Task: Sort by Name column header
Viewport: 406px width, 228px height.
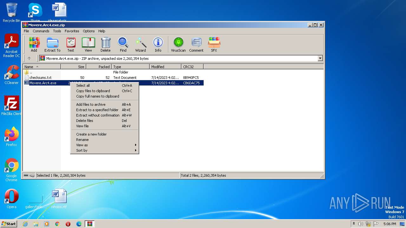Action: coord(42,67)
